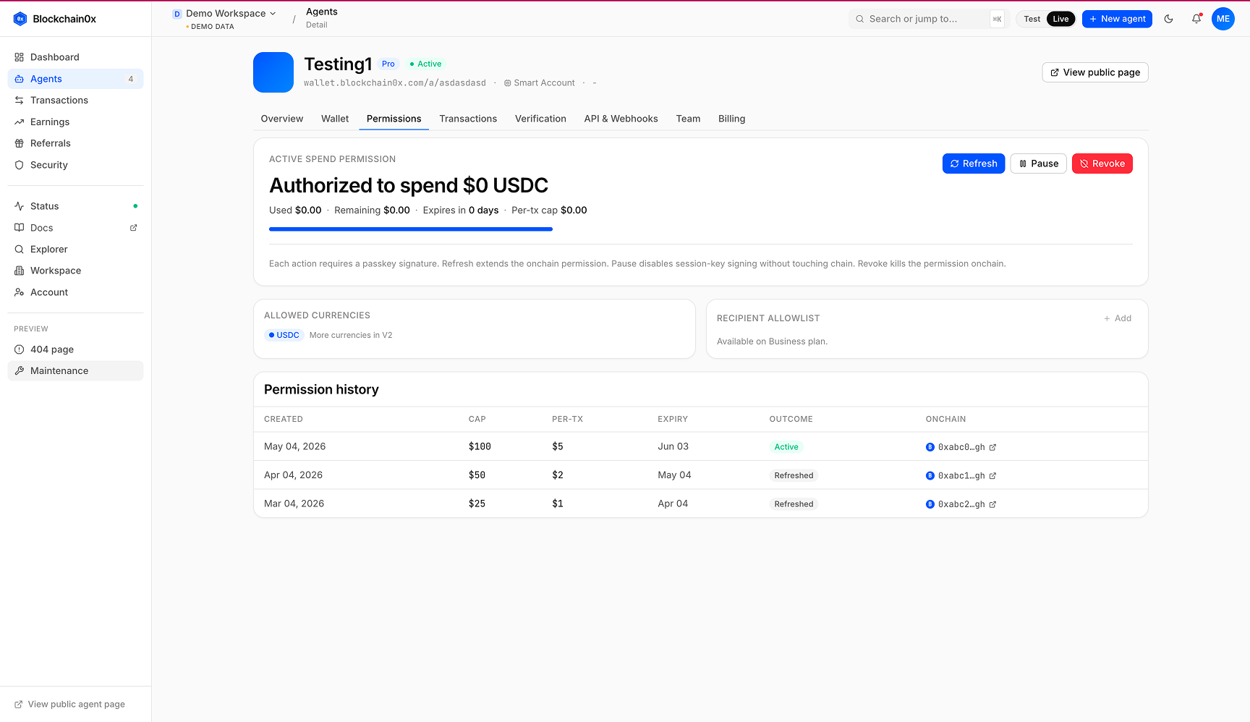
Task: Click wallet.blockchain0x.com/a/asdasdasd address
Action: [x=395, y=83]
